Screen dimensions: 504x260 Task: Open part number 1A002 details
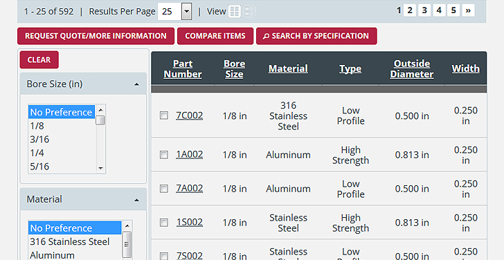click(x=189, y=155)
